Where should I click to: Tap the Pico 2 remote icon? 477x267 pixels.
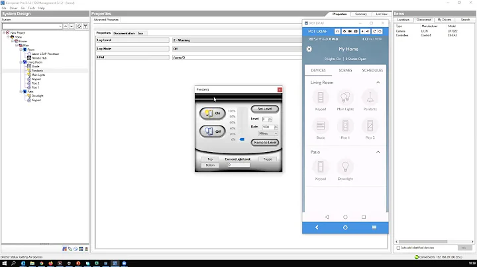click(370, 126)
